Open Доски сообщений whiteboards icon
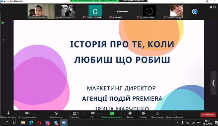The image size is (218, 126). point(174,113)
